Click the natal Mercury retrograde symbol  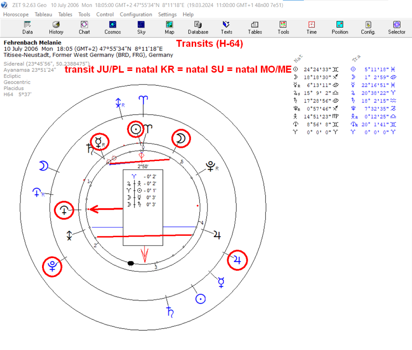click(99, 142)
